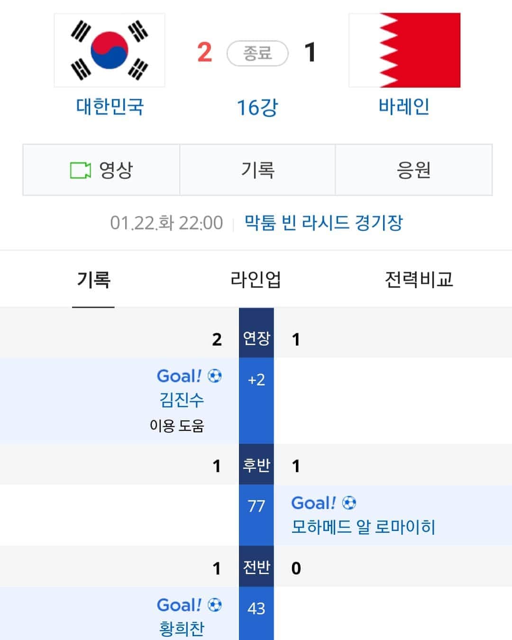Open the 16강 round link

point(257,108)
